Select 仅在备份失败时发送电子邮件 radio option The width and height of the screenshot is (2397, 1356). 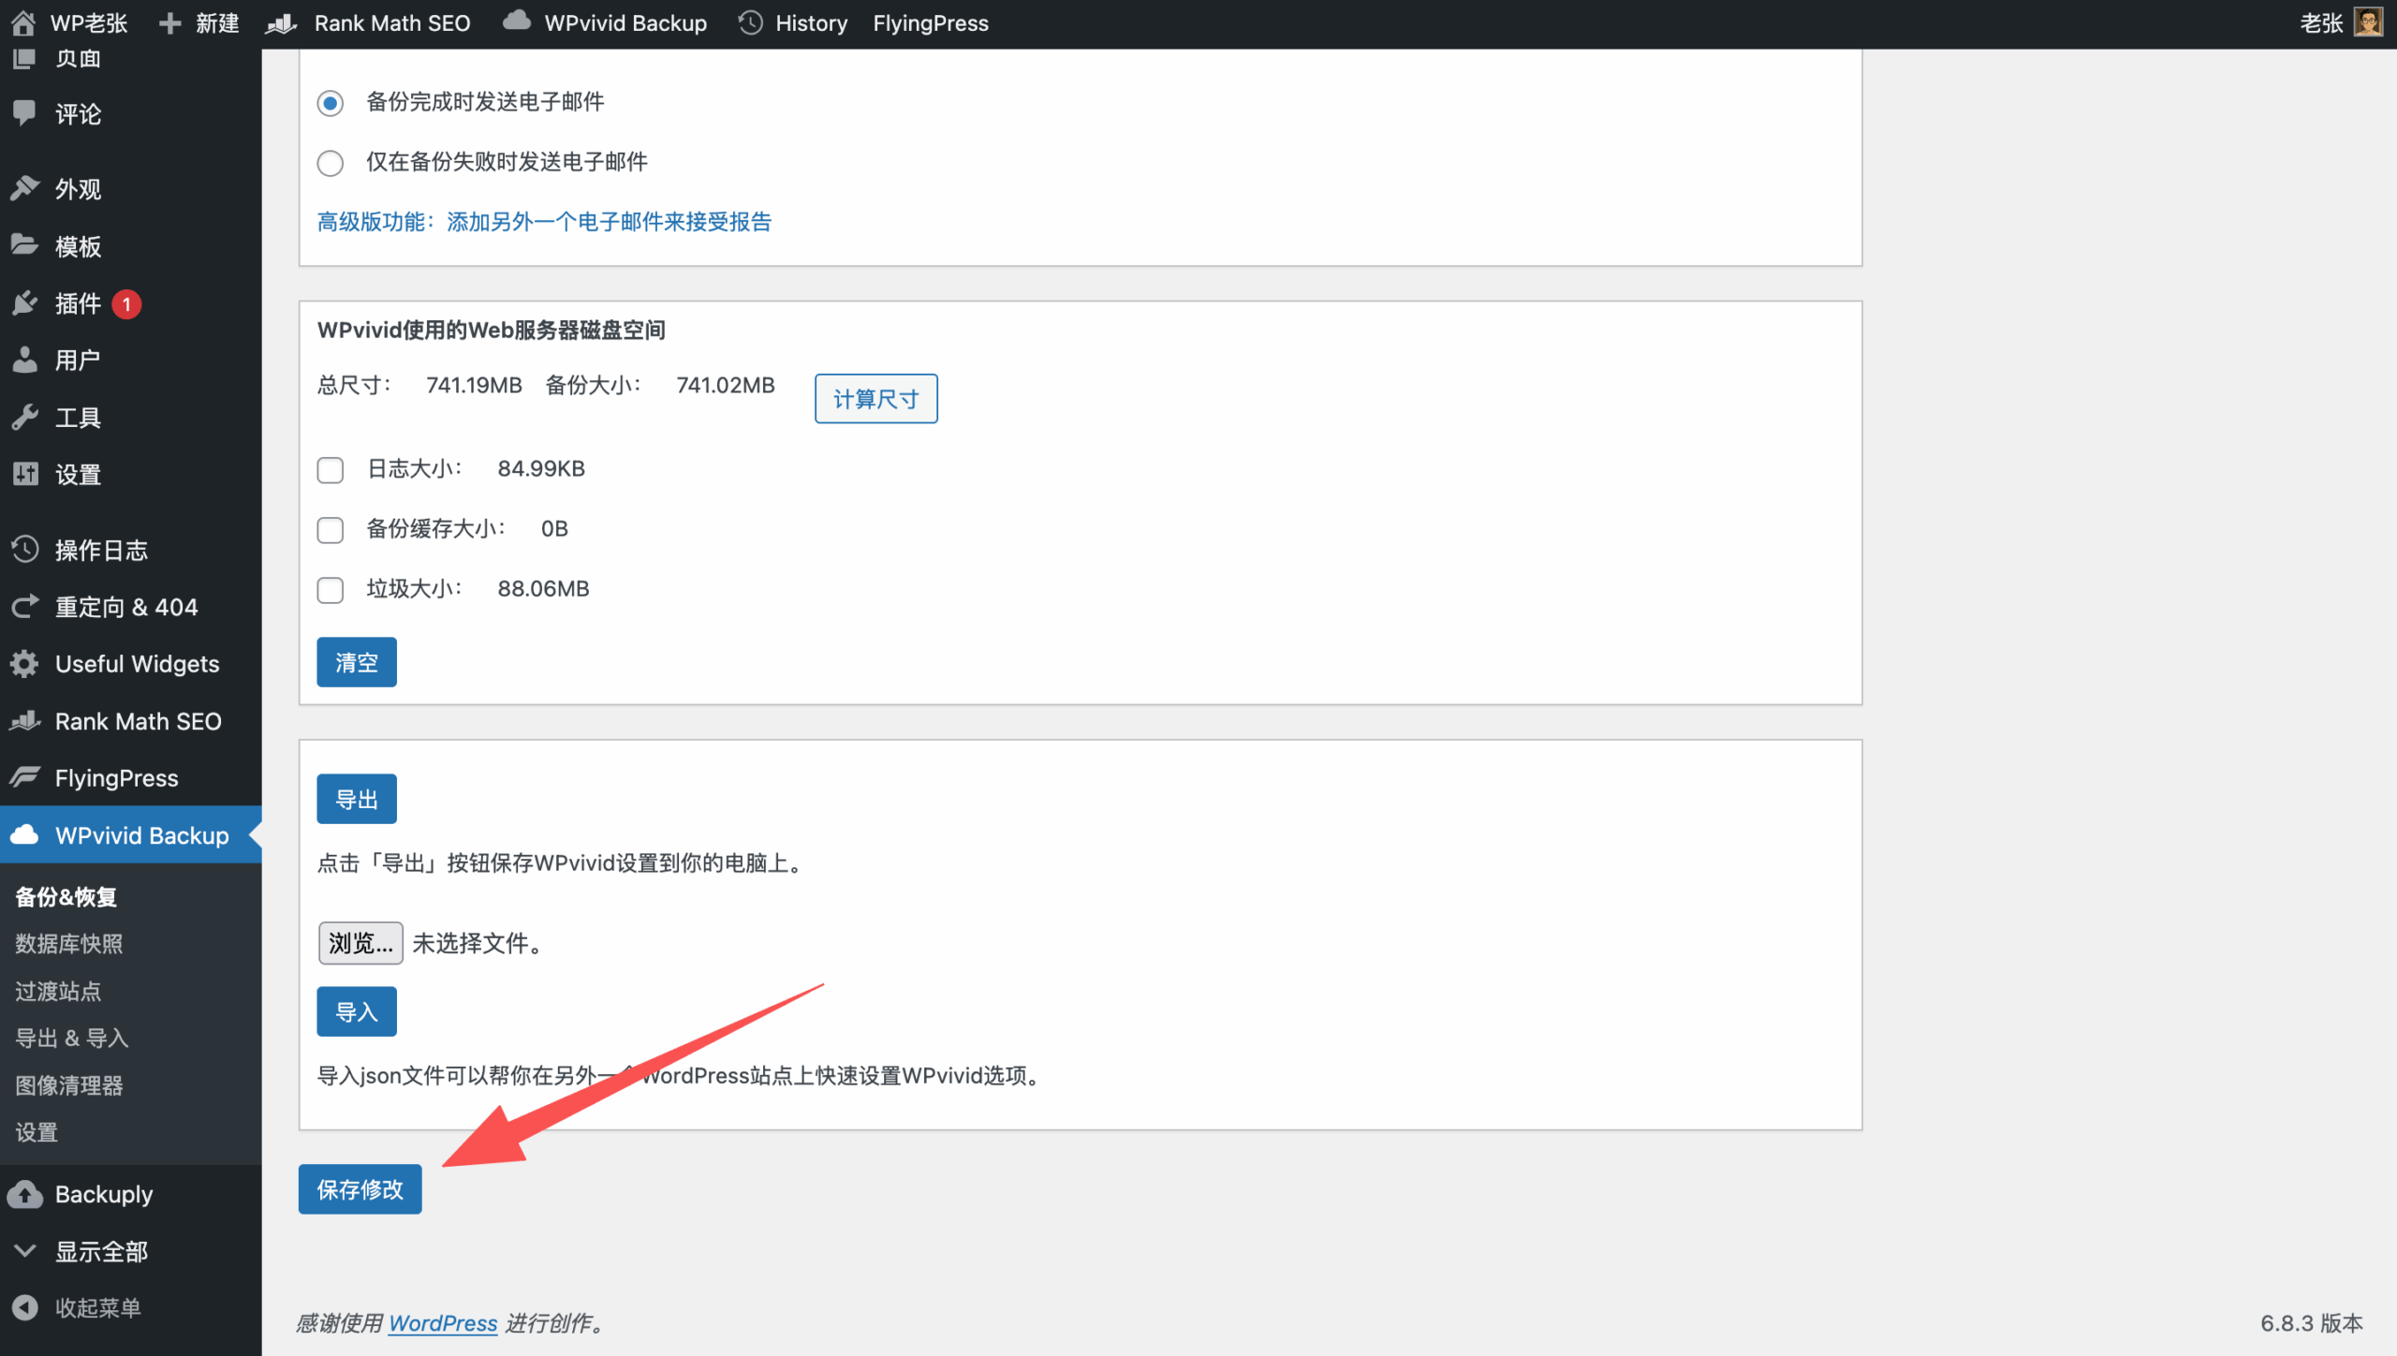pyautogui.click(x=330, y=163)
